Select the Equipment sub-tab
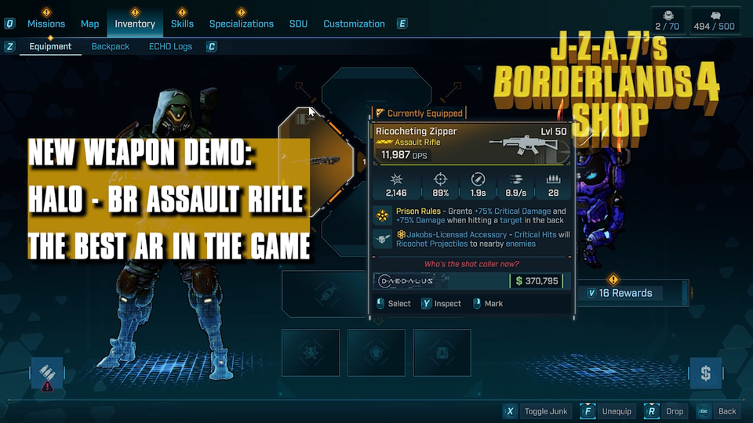 click(x=50, y=46)
